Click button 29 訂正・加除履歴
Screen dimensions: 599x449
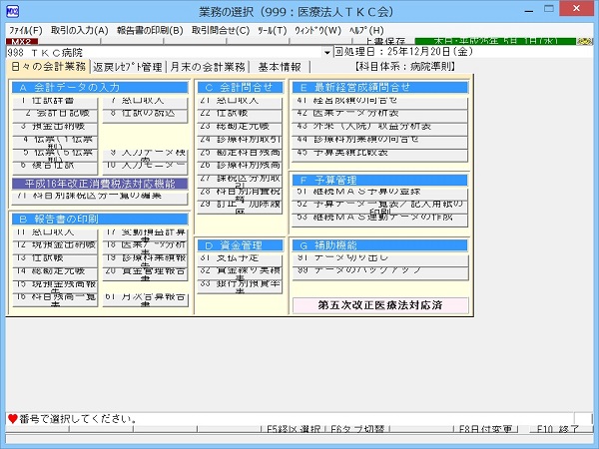[240, 208]
